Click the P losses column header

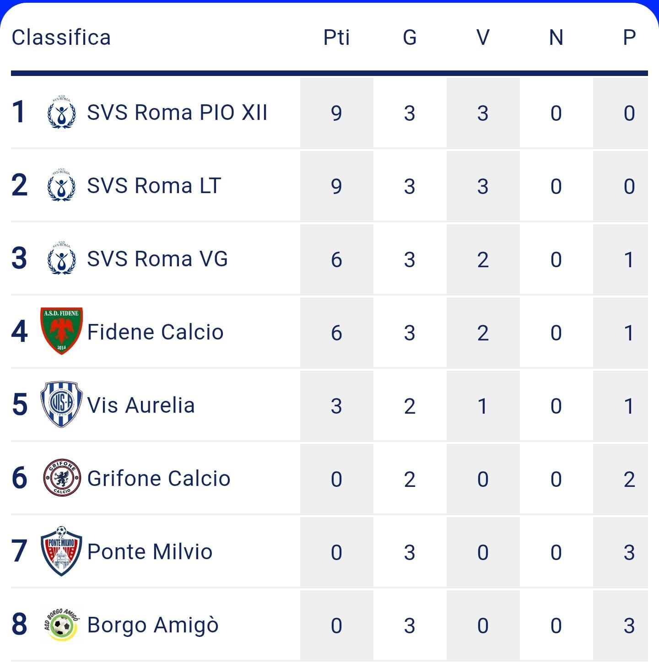[629, 38]
